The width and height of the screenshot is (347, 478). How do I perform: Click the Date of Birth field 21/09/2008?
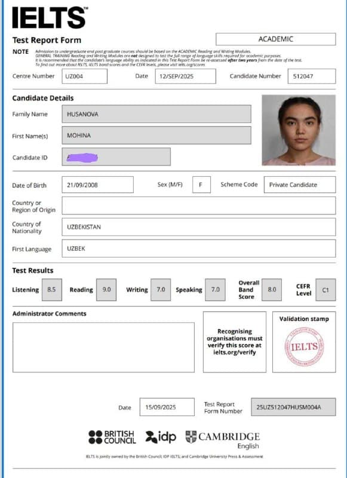coord(97,185)
